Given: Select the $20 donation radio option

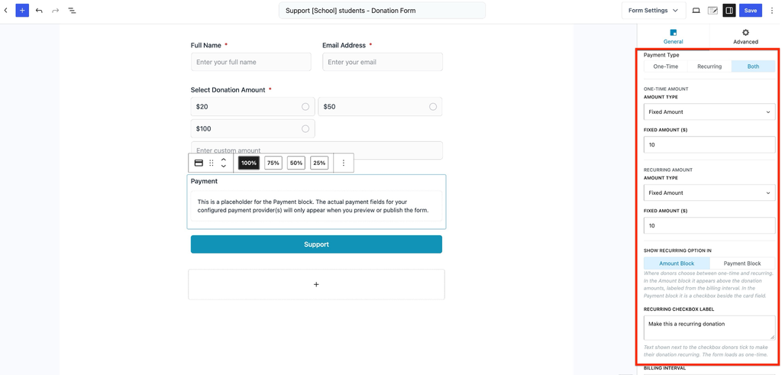Looking at the screenshot, I should click(305, 107).
